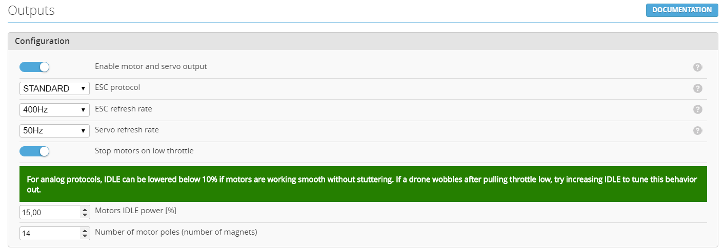Click help icon for Enable motor output
Viewport: 724px width, 252px height.
697,67
